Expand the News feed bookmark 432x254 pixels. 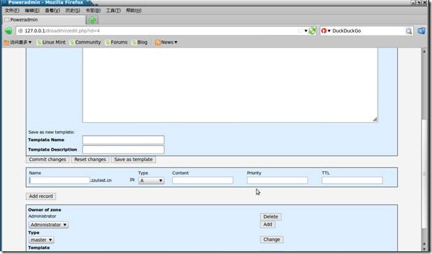166,43
